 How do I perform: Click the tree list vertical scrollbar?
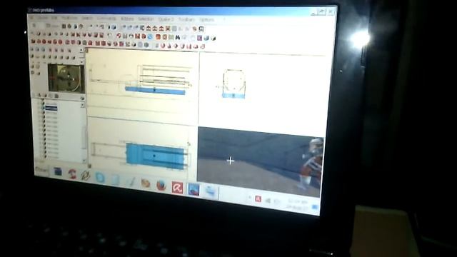pos(84,133)
